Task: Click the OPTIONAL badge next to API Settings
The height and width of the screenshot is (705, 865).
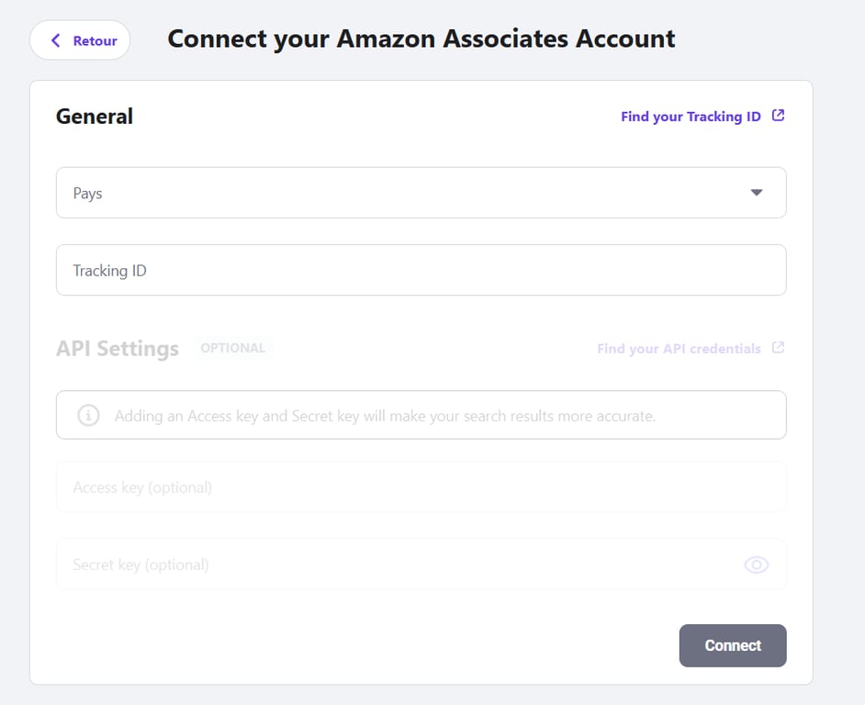Action: [233, 347]
